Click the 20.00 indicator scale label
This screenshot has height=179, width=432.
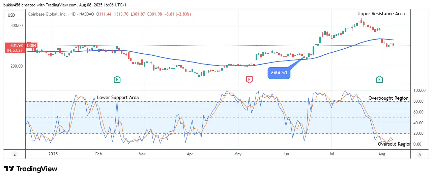[x=419, y=133]
